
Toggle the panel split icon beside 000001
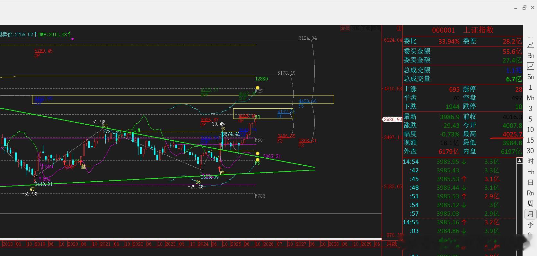(x=399, y=29)
